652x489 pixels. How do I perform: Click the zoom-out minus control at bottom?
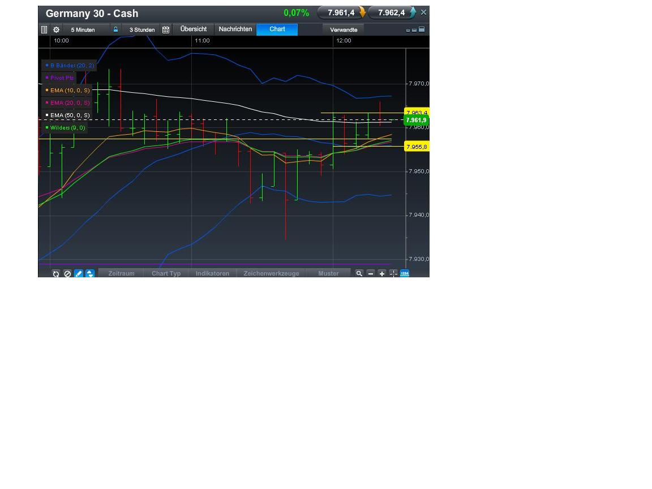click(x=371, y=273)
